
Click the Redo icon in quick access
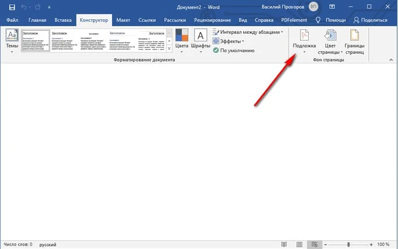point(38,7)
